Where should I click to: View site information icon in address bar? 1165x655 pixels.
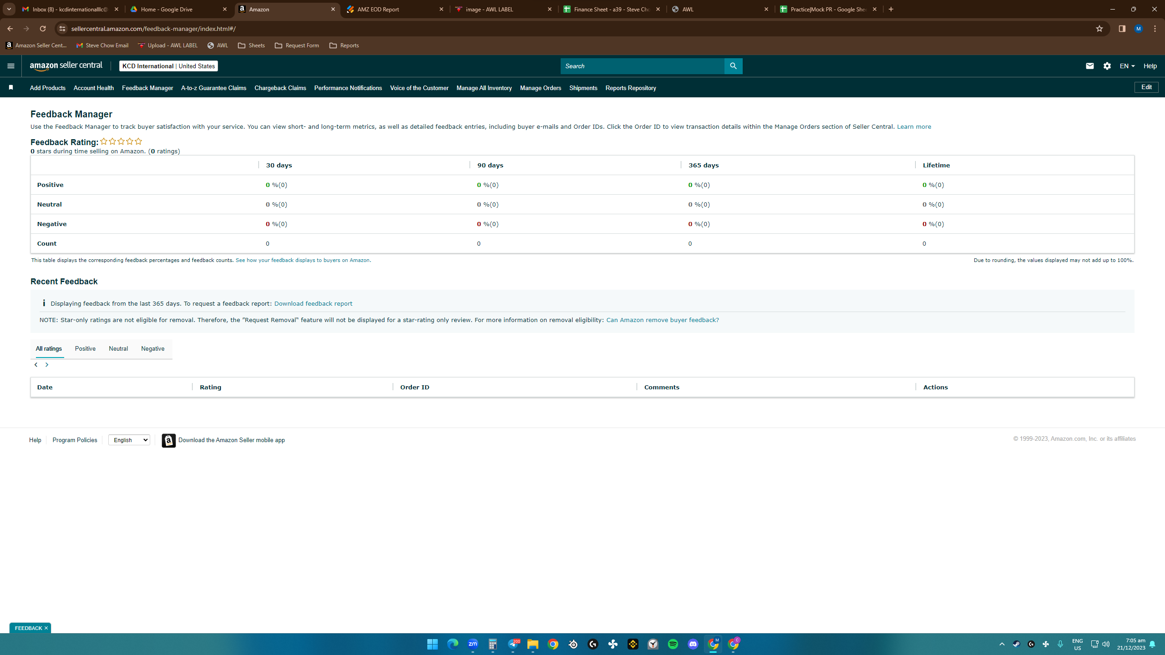pos(62,29)
